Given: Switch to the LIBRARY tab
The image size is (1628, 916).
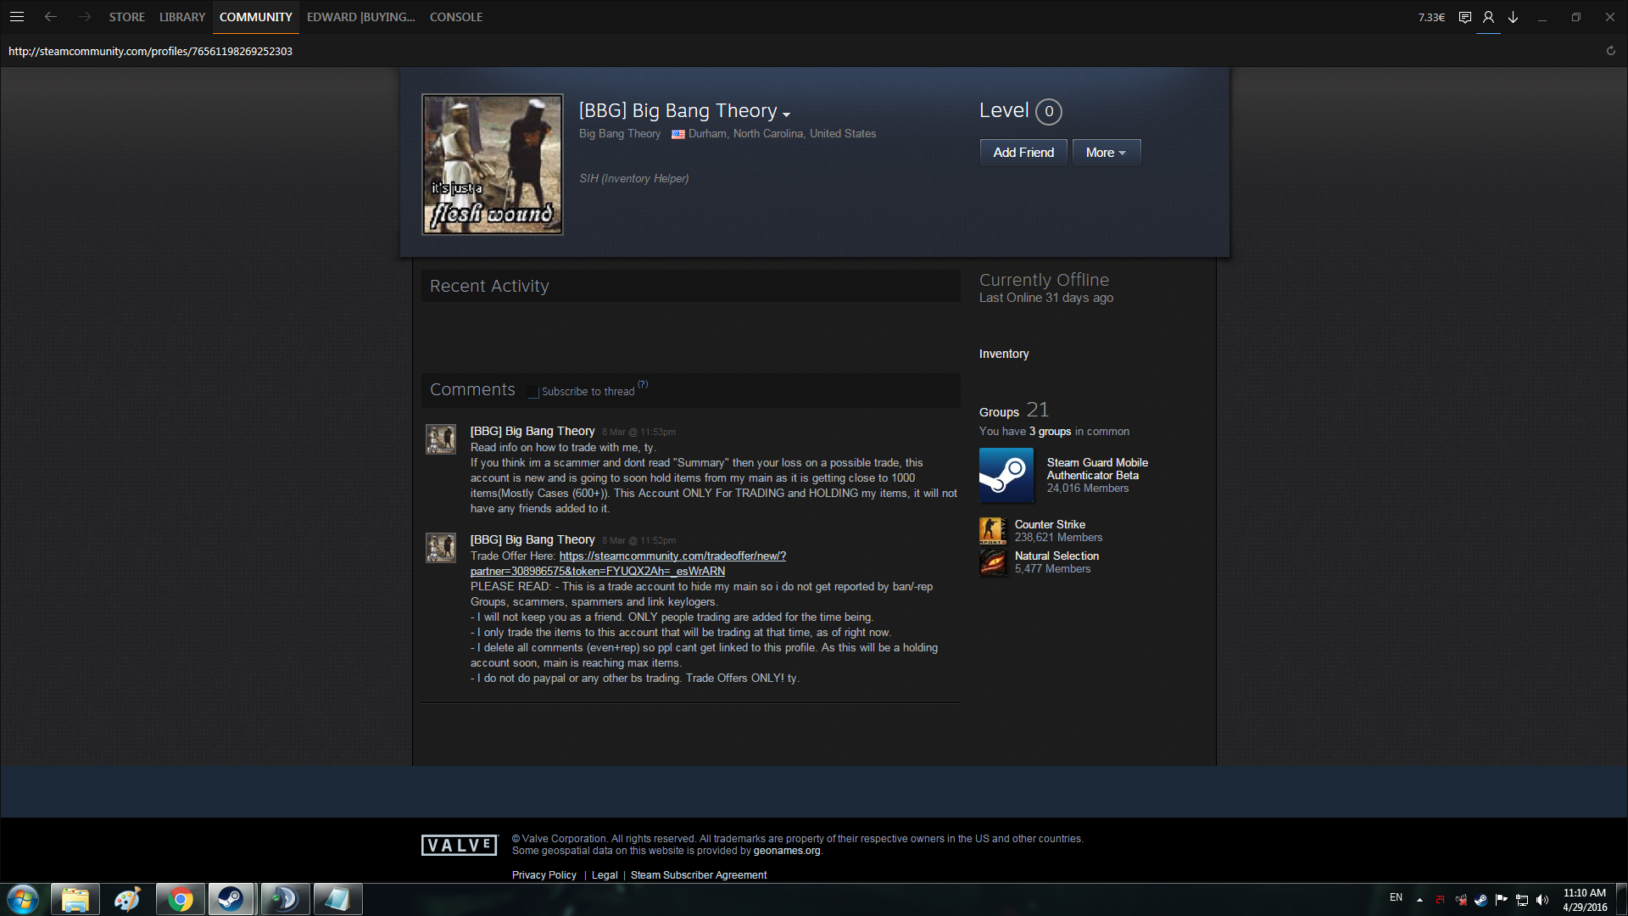Looking at the screenshot, I should click(x=182, y=17).
